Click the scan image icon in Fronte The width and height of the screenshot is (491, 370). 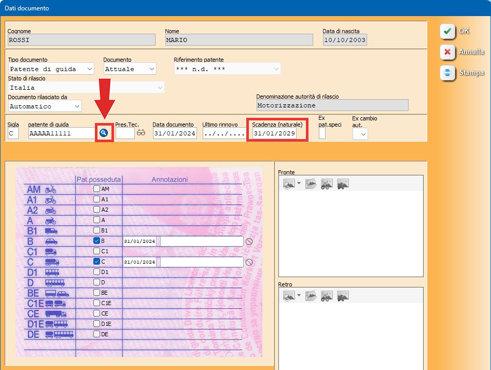pyautogui.click(x=289, y=184)
